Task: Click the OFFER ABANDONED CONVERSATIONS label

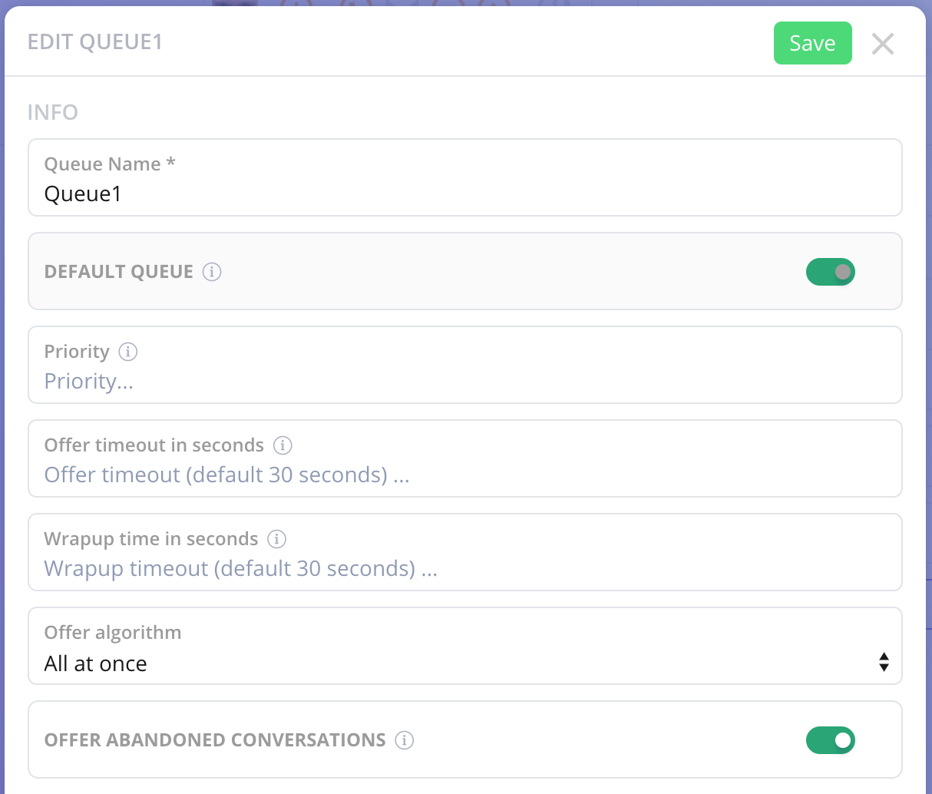Action: 215,740
